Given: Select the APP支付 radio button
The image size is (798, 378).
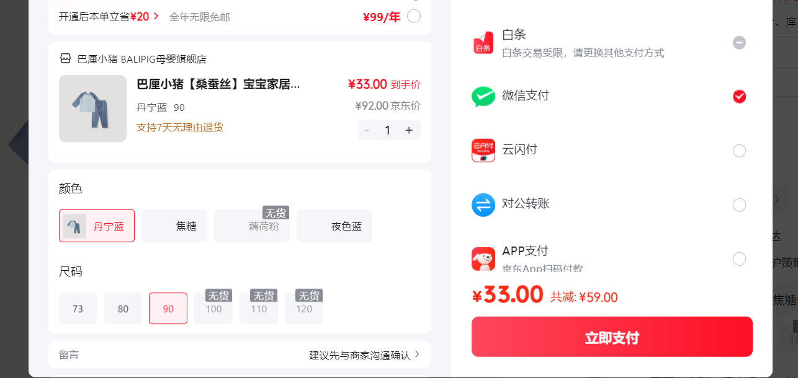Looking at the screenshot, I should (739, 258).
